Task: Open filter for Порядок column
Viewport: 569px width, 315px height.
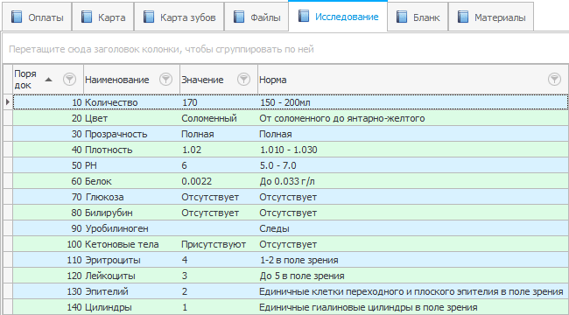Action: 69,79
